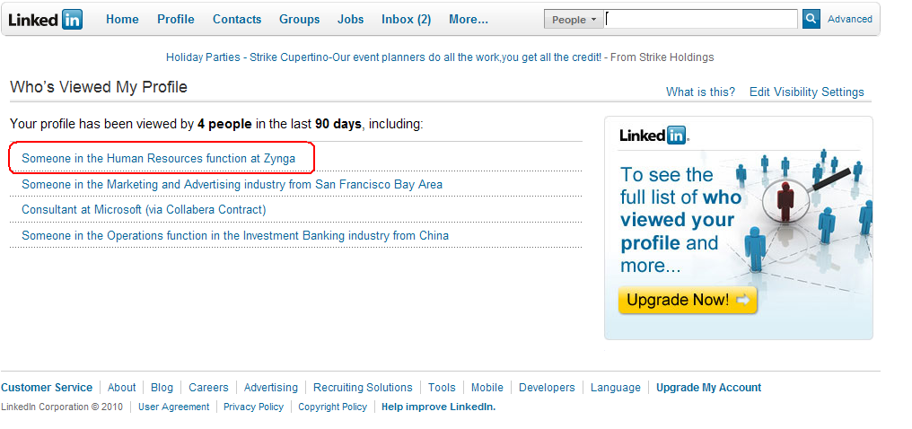
Task: Open User Agreement link
Action: pyautogui.click(x=173, y=407)
